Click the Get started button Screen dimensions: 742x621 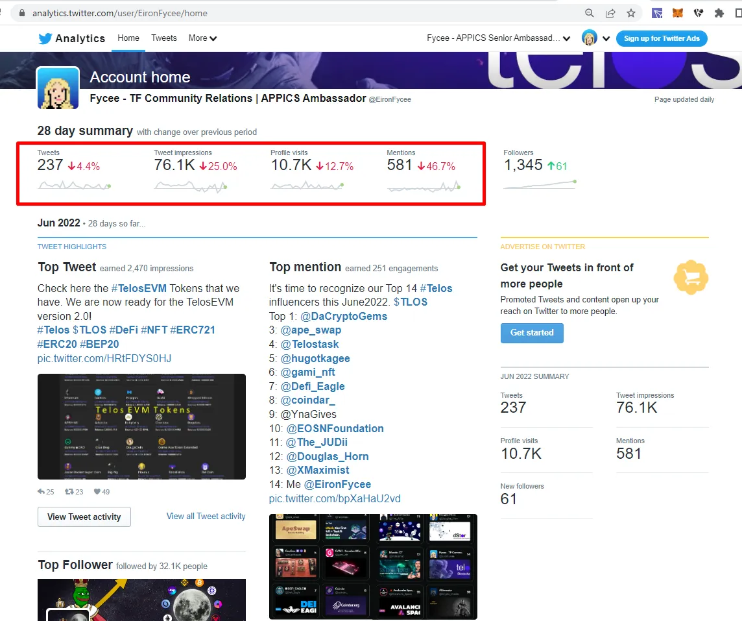[532, 333]
